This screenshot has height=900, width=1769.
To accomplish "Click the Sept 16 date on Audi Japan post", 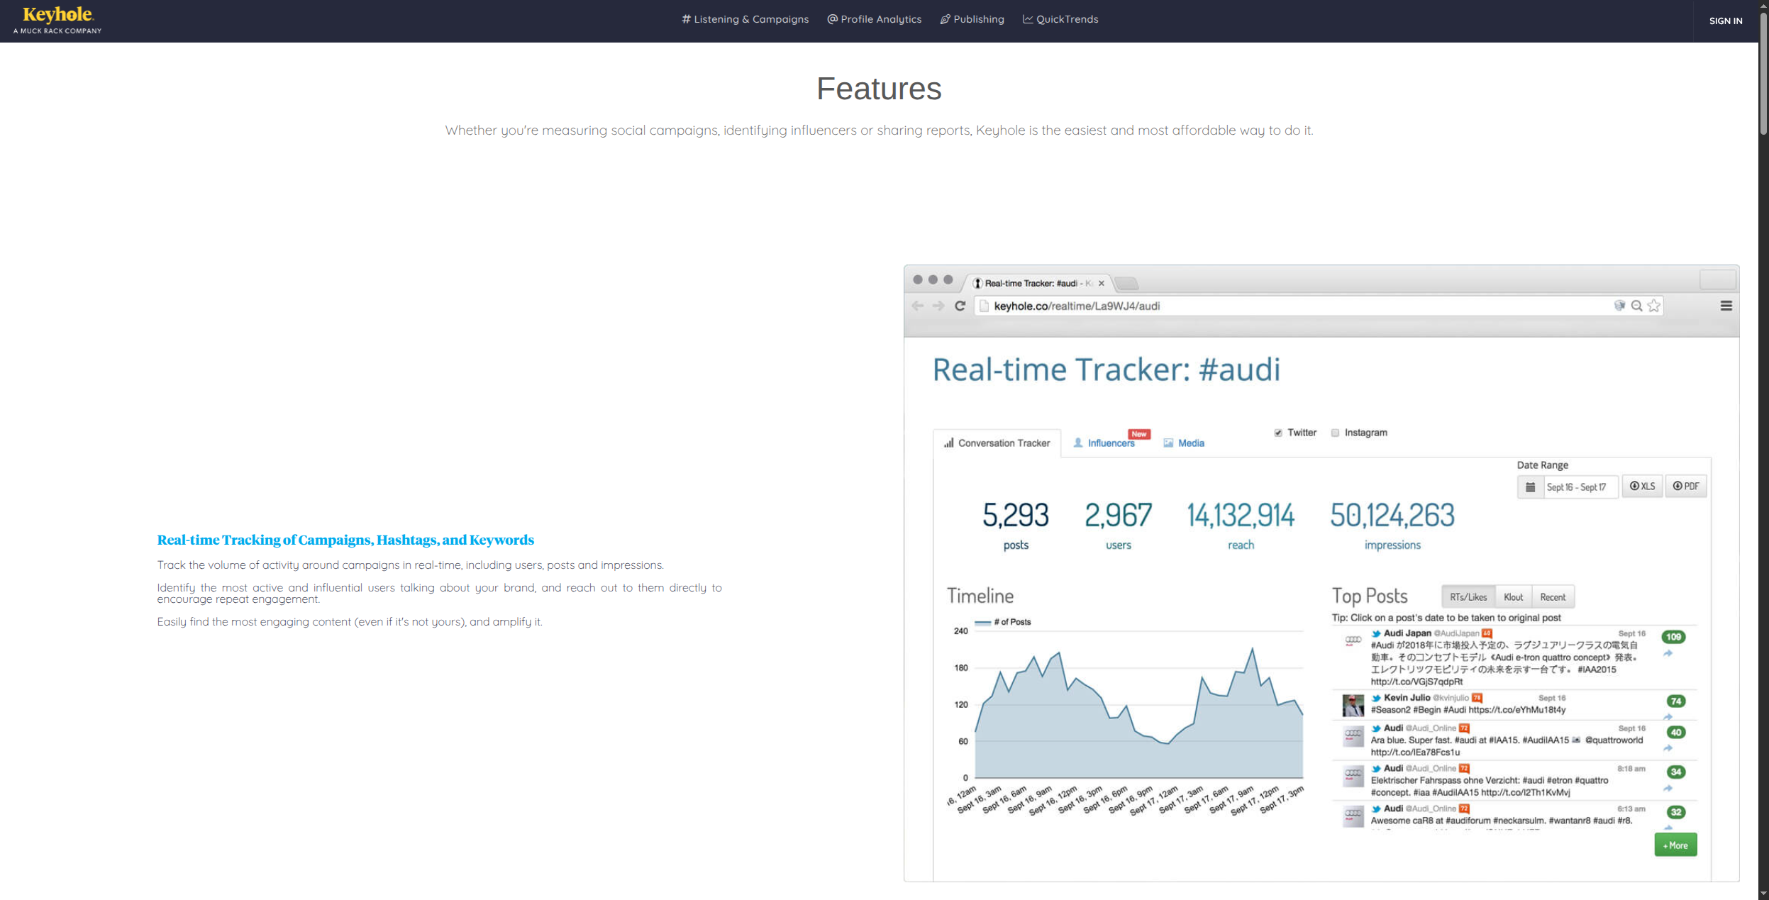I will (1631, 634).
